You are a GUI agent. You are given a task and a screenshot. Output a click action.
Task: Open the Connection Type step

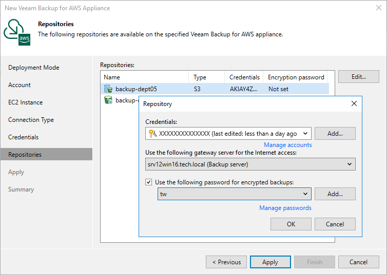[31, 120]
